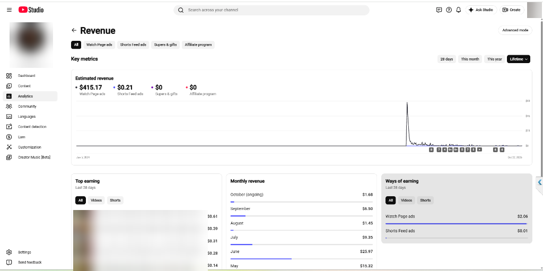Viewport: 543px width, 271px height.
Task: Go back using the arrow beside Revenue
Action: (74, 31)
